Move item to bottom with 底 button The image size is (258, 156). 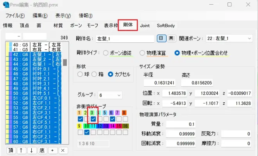(42, 151)
